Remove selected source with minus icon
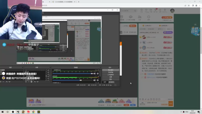Viewport: 202px width, 114px height. [29, 82]
